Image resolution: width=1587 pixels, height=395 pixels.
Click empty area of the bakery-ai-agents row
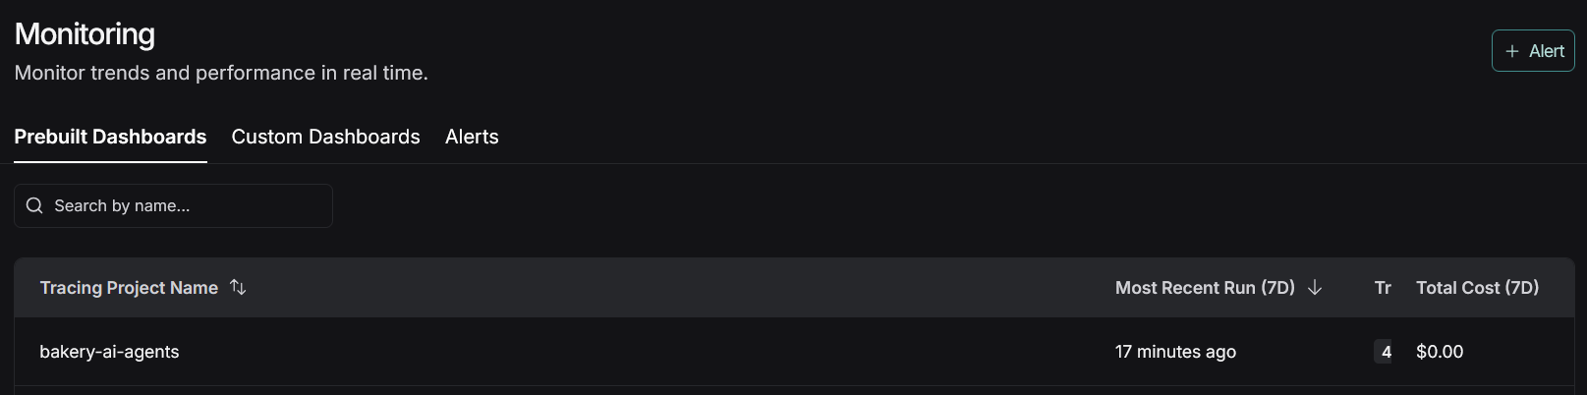pyautogui.click(x=639, y=352)
